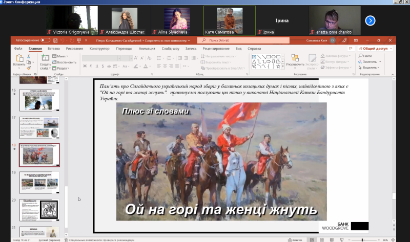Viewport: 410px width, 242px height.
Task: Click the Поиск search field
Action: [x=243, y=40]
